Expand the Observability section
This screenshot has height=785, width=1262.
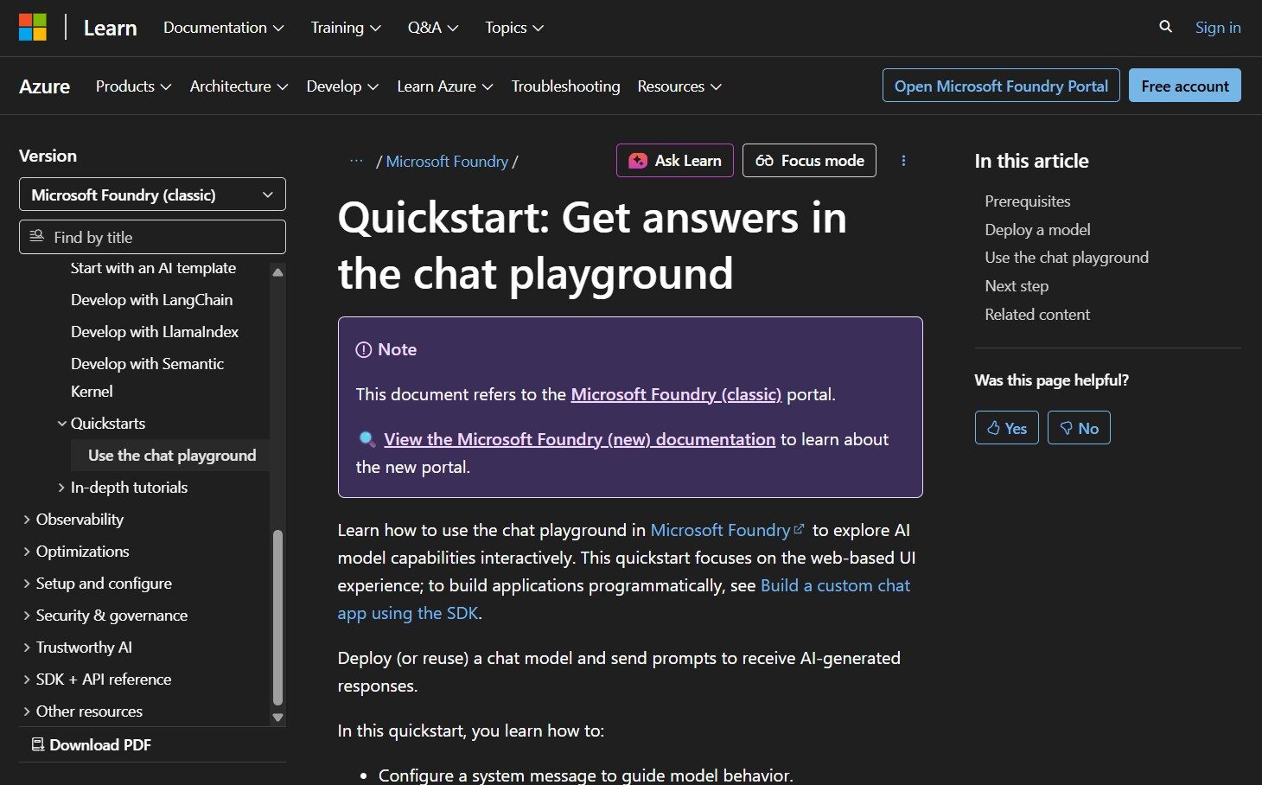[27, 520]
